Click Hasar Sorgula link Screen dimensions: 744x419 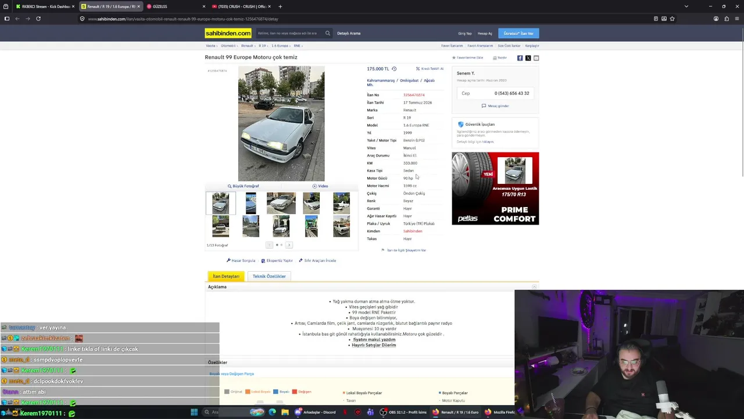[241, 261]
